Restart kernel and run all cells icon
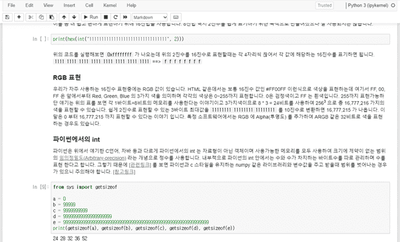400x242 pixels. (125, 17)
